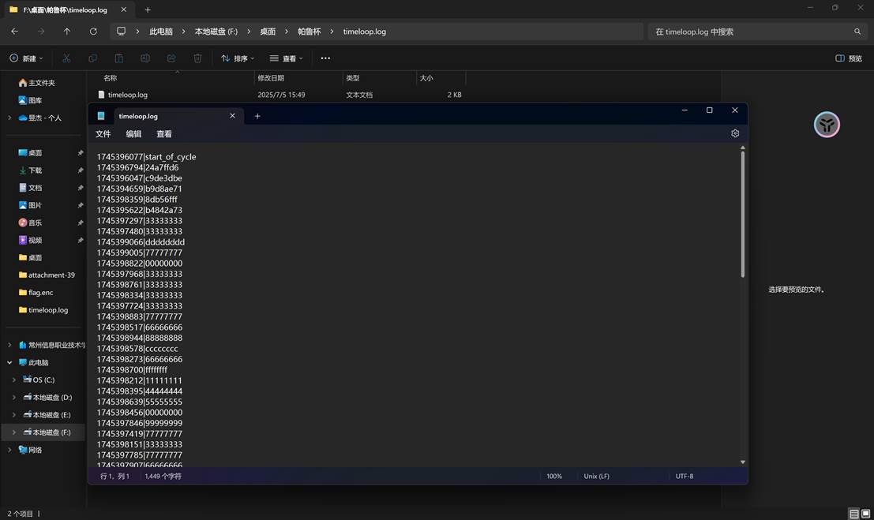Image resolution: width=874 pixels, height=520 pixels.
Task: Unpin 下载 from quick access
Action: [x=80, y=170]
